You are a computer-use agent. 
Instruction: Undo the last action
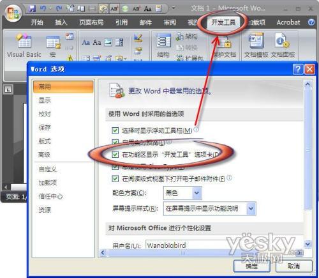click(x=43, y=8)
